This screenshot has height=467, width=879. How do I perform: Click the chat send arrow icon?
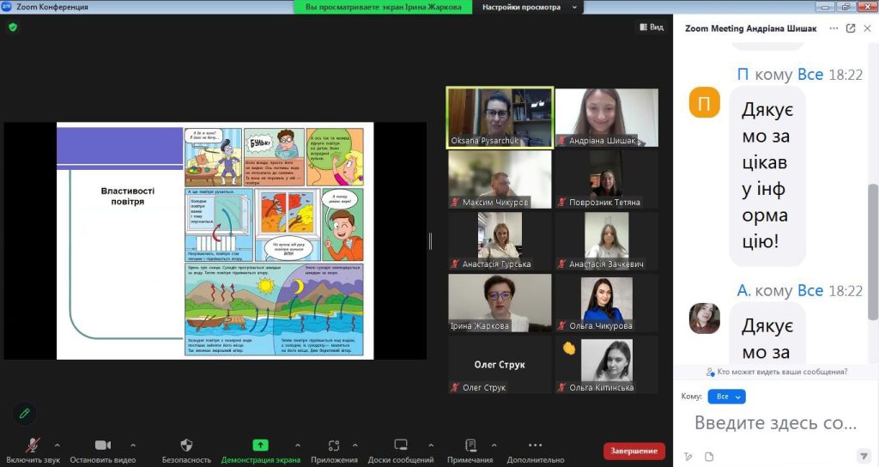click(x=864, y=456)
